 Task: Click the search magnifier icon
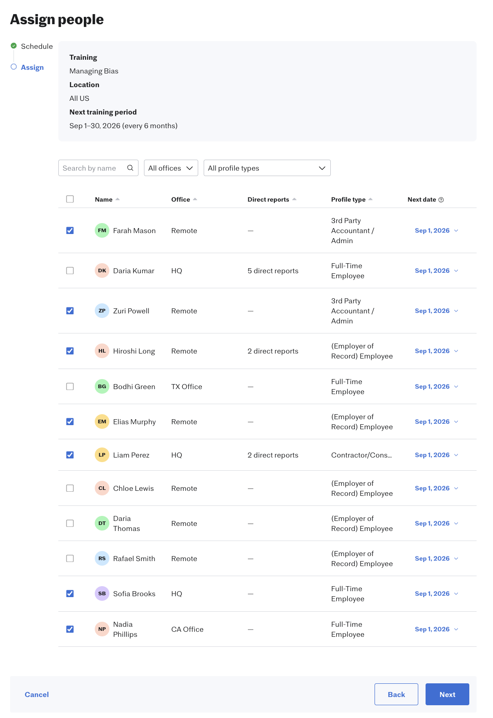(130, 168)
